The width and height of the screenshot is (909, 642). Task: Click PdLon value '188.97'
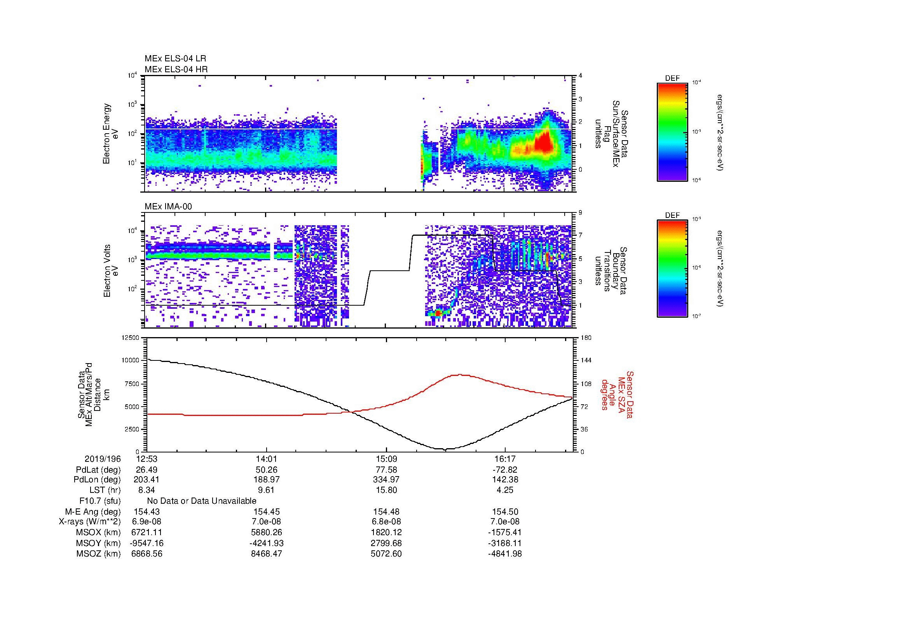tap(267, 480)
